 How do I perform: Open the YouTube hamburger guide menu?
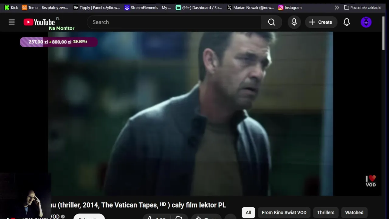click(12, 22)
